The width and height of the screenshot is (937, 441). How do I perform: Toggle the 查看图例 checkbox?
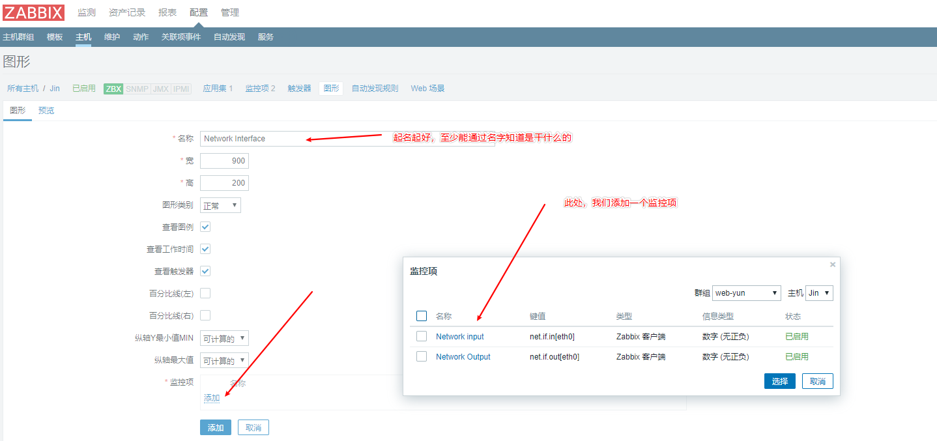click(205, 227)
